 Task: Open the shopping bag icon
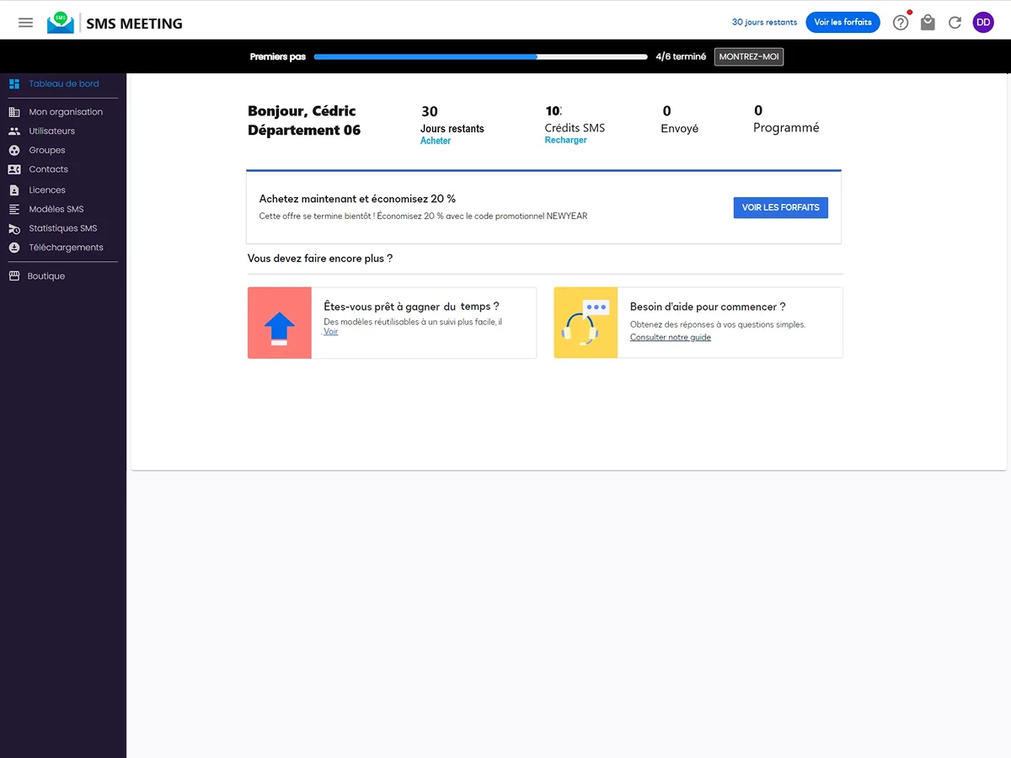pos(928,23)
